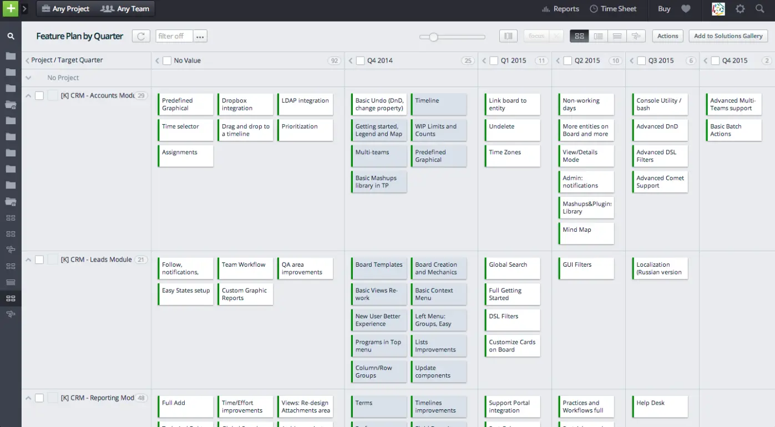
Task: Switch to detailed list view
Action: (598, 36)
